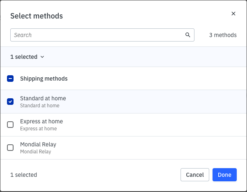Close the Select methods dialog
Image resolution: width=247 pixels, height=192 pixels.
(233, 14)
